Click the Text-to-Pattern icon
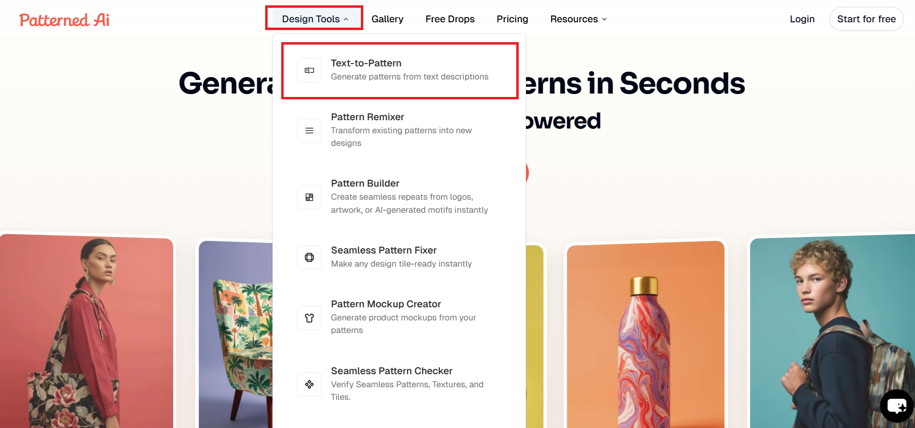915x428 pixels. [x=309, y=70]
